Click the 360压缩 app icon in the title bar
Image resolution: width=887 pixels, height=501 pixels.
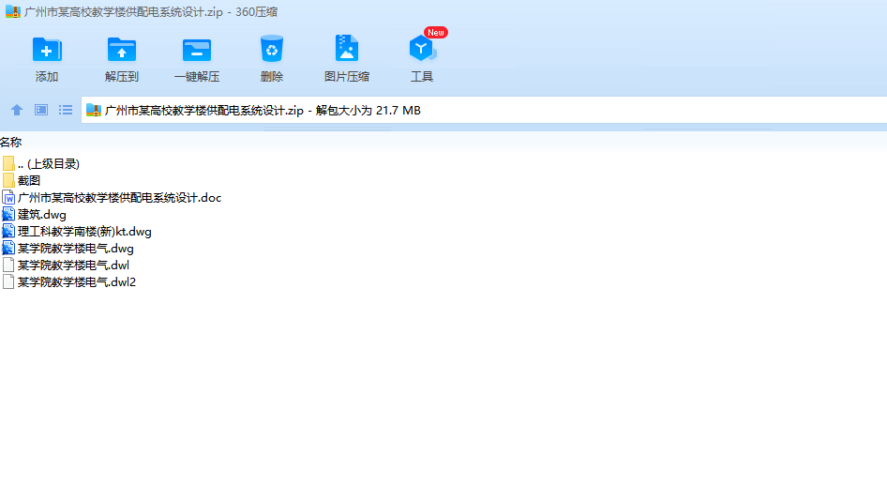coord(13,12)
